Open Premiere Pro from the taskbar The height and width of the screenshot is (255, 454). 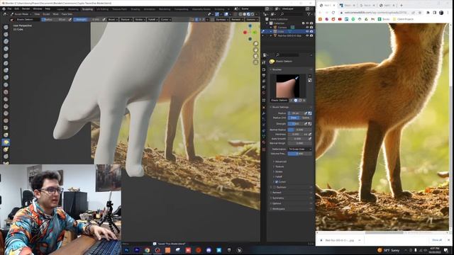(137, 250)
